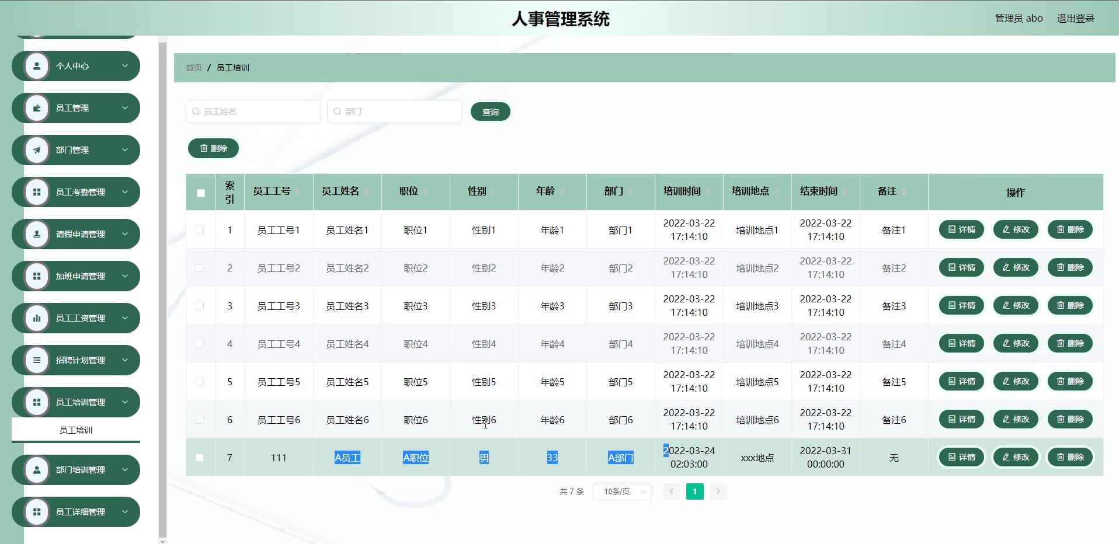
Task: Toggle the select-all checkbox in table header
Action: point(201,193)
